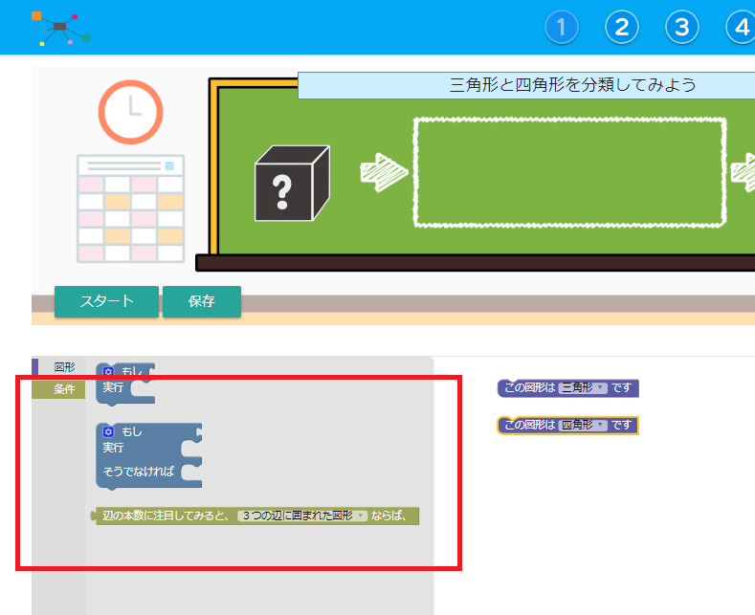Click the black question mark box

click(x=292, y=184)
